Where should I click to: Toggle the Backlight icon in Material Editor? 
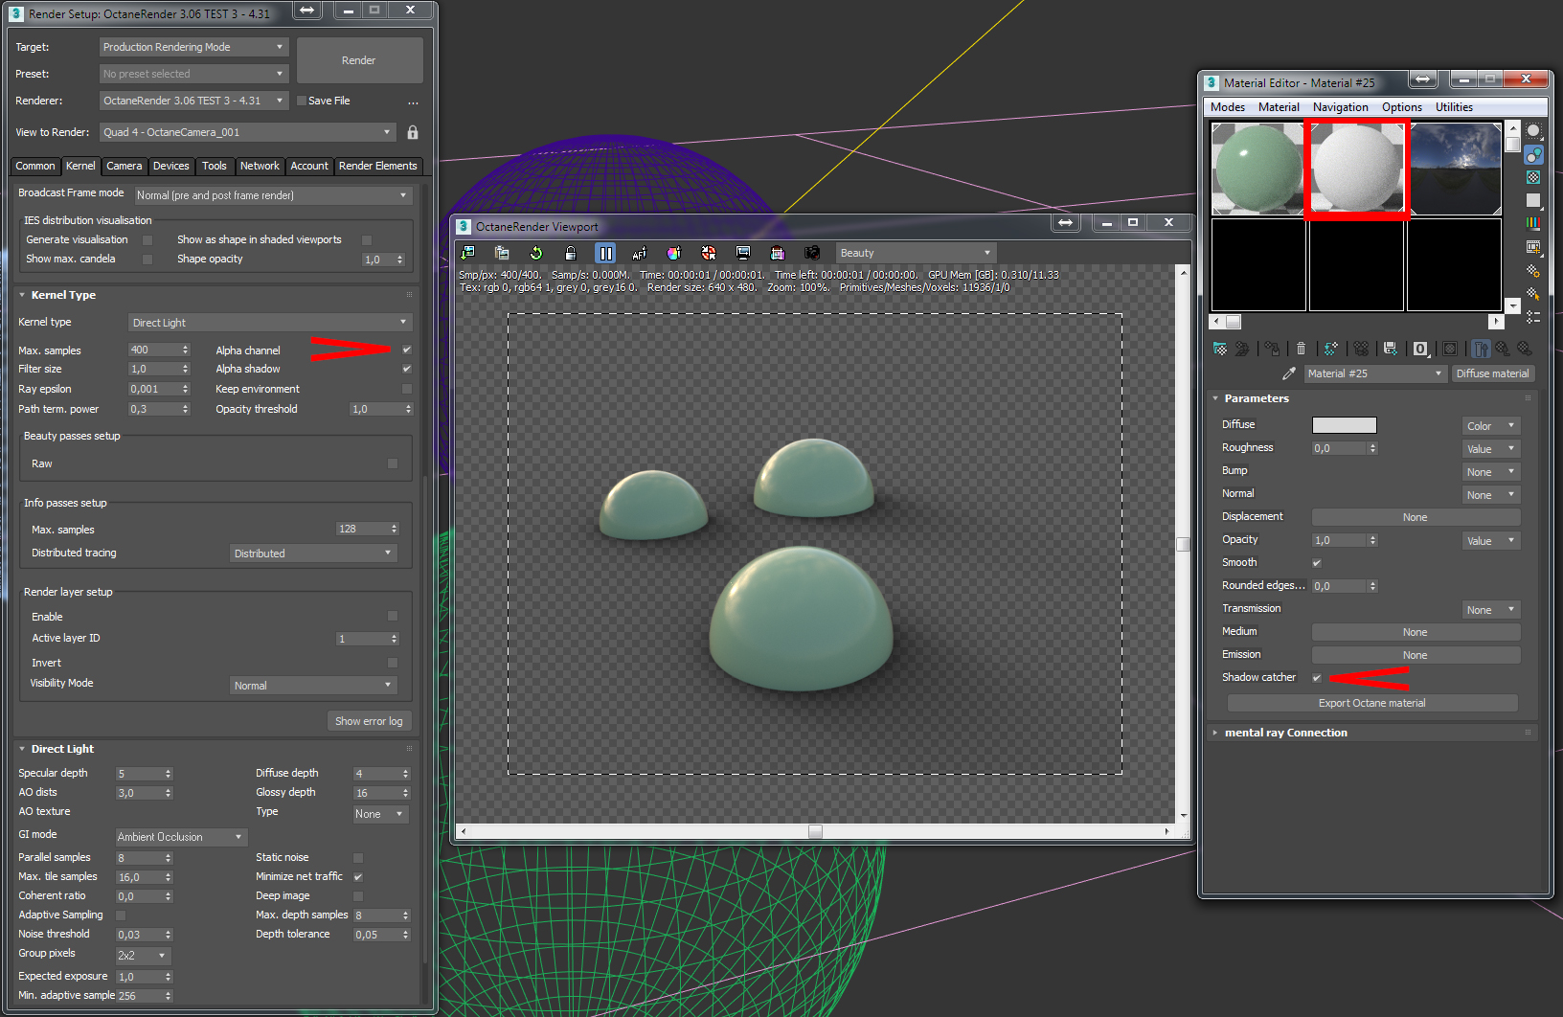[1533, 154]
